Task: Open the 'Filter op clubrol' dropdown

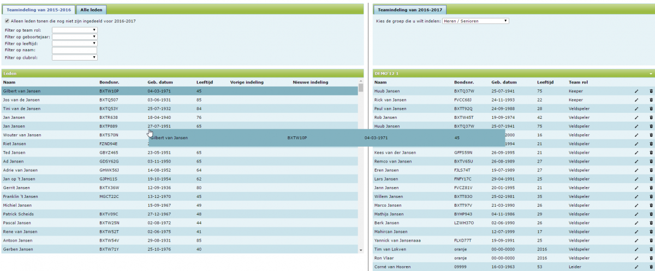Action: 75,57
